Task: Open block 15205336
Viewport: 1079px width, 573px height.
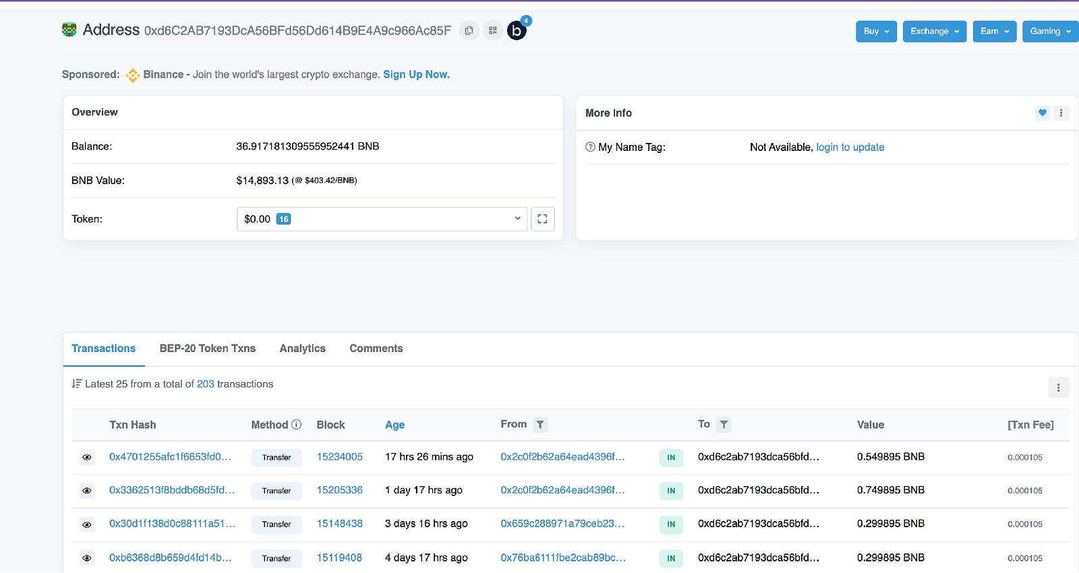Action: coord(340,490)
